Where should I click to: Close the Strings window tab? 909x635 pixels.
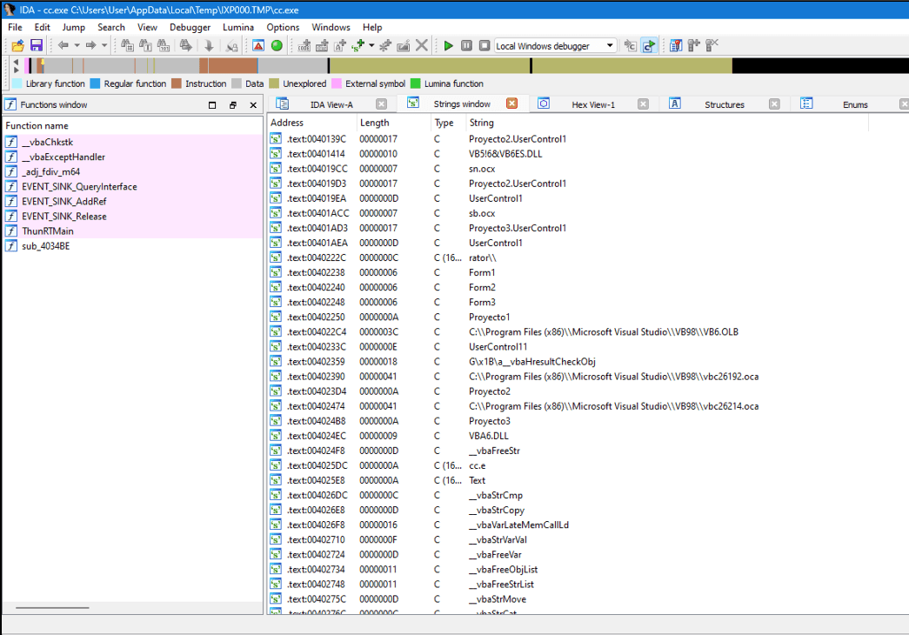(511, 104)
